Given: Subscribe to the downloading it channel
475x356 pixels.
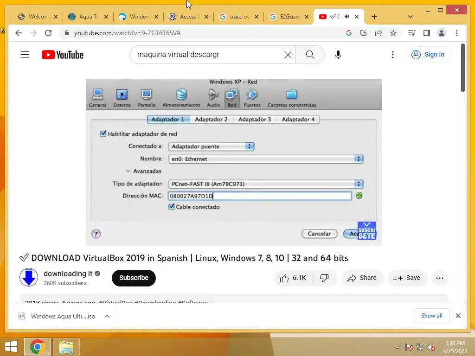Looking at the screenshot, I should point(134,278).
